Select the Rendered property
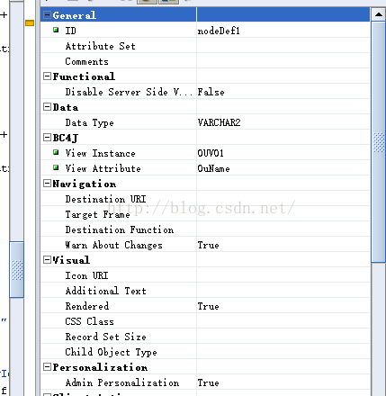The width and height of the screenshot is (386, 396). [87, 306]
